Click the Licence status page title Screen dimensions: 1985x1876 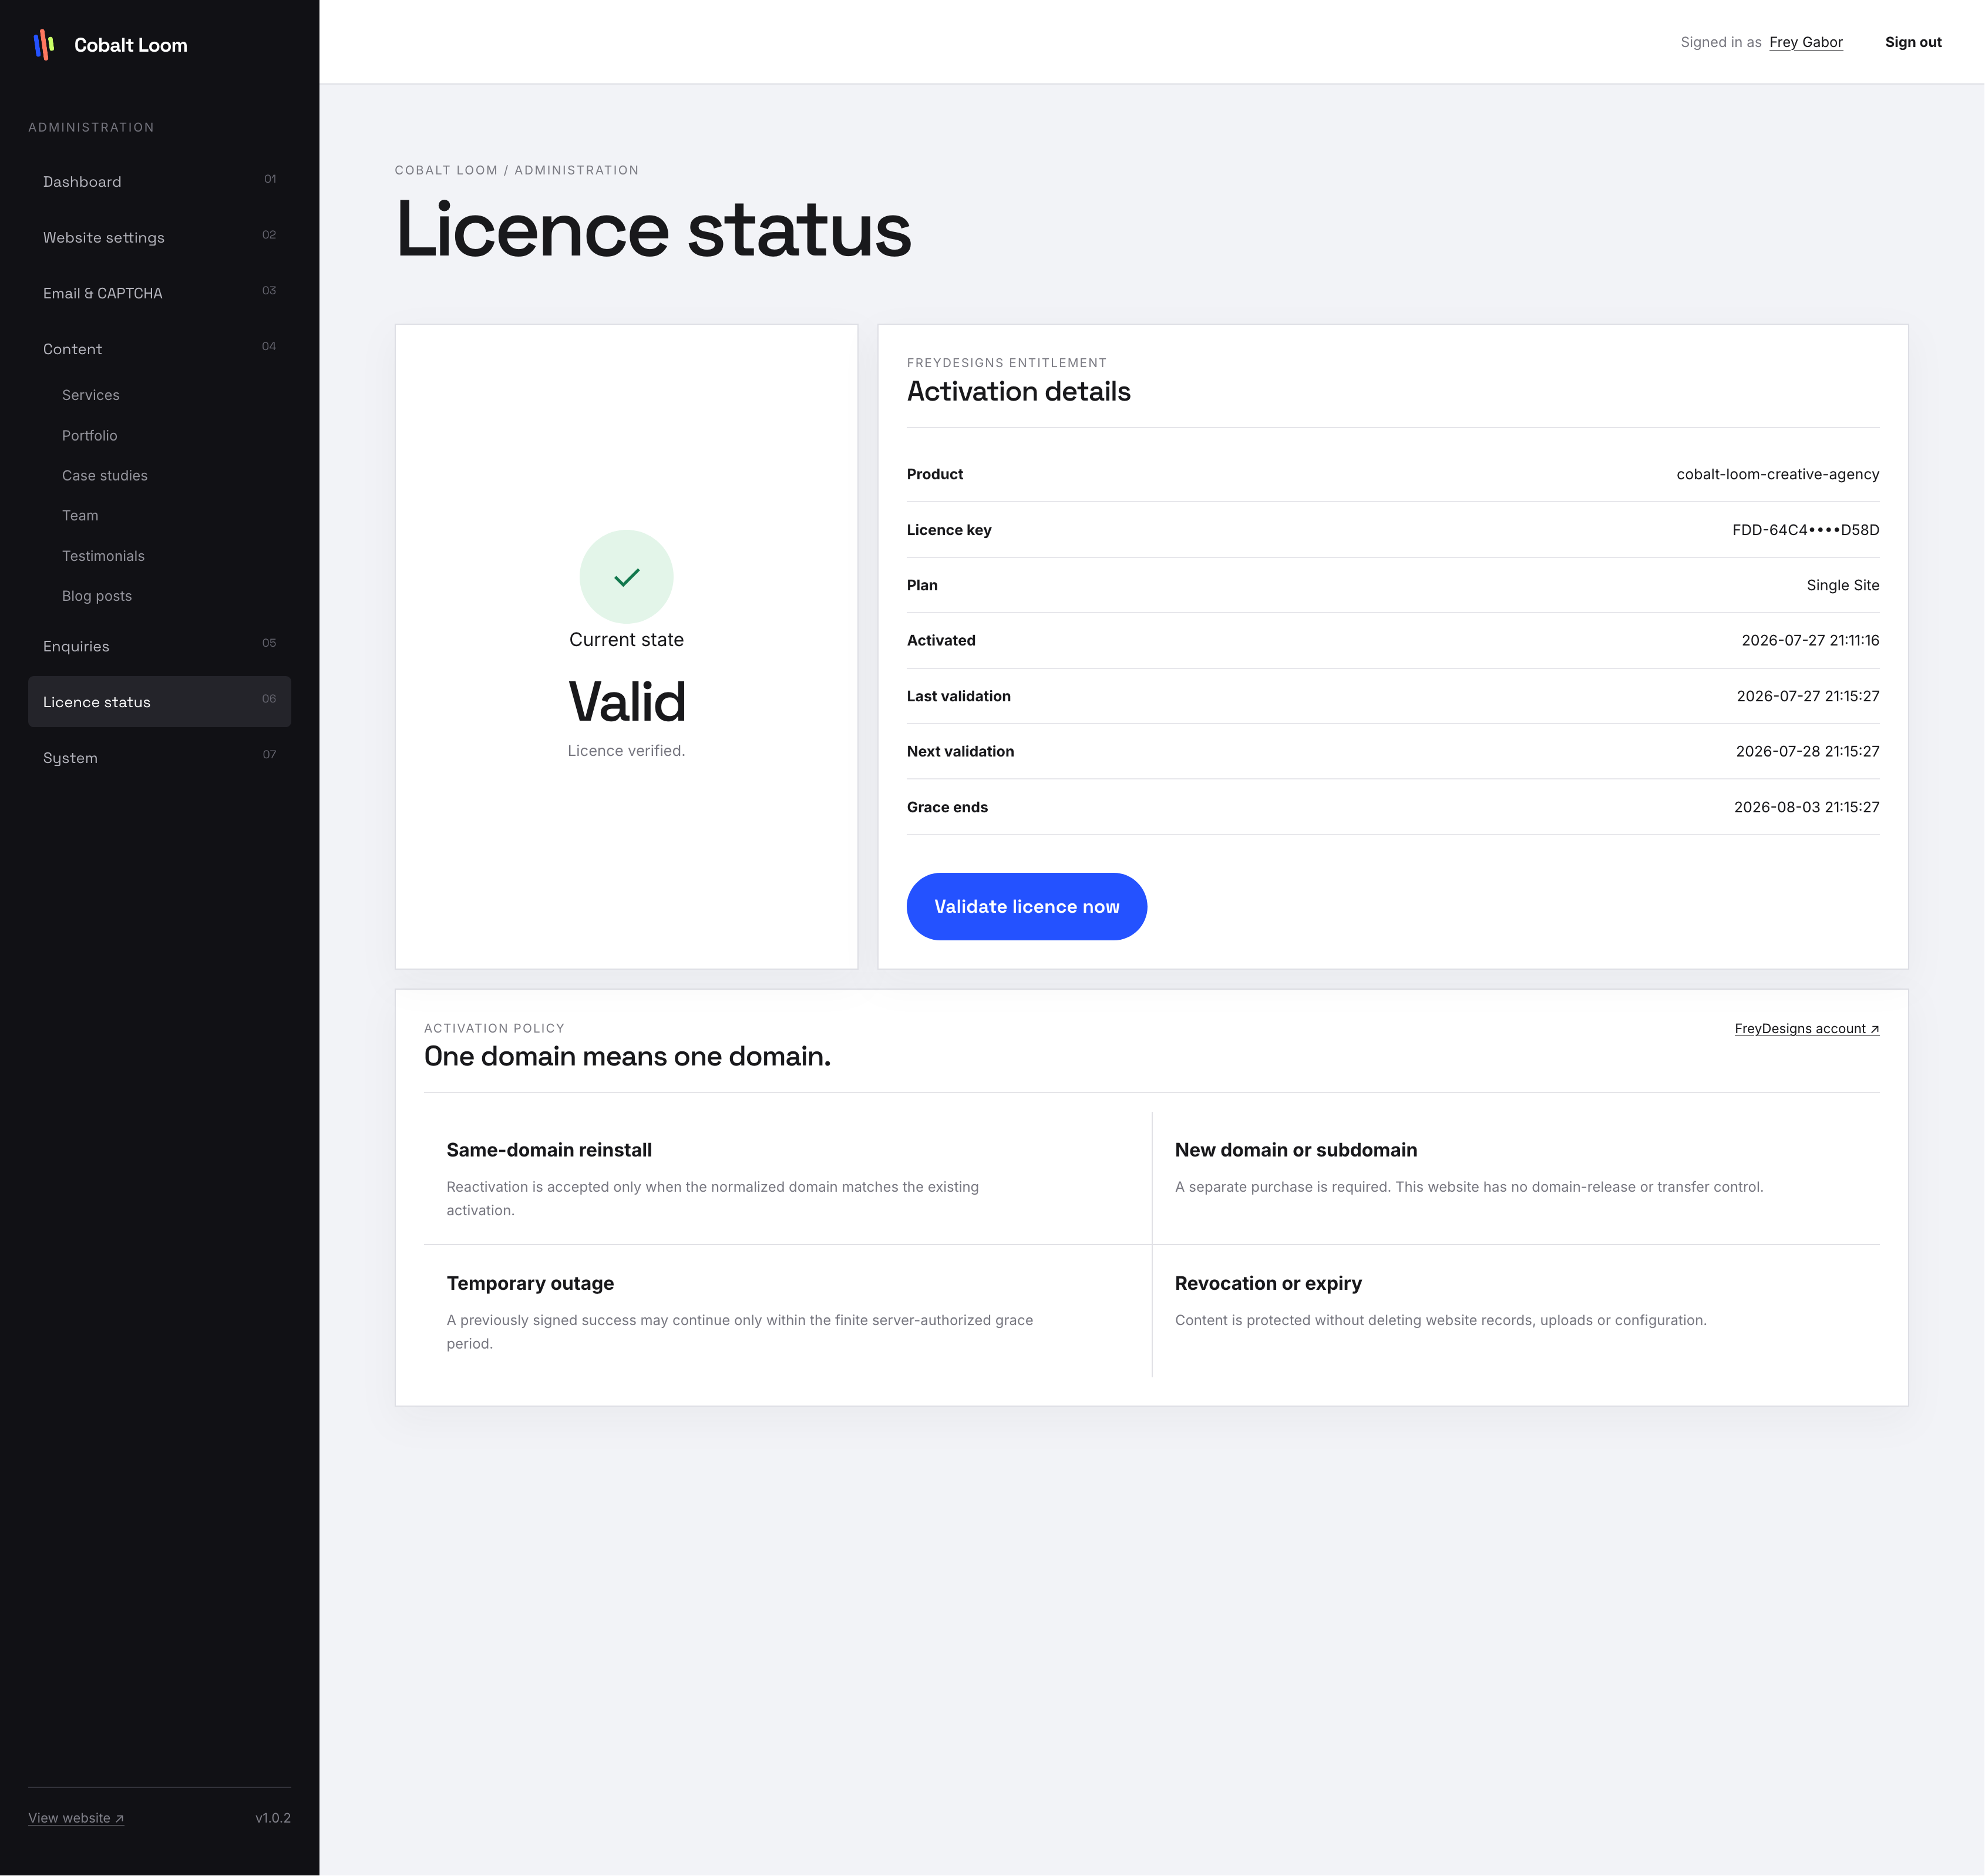click(x=653, y=229)
